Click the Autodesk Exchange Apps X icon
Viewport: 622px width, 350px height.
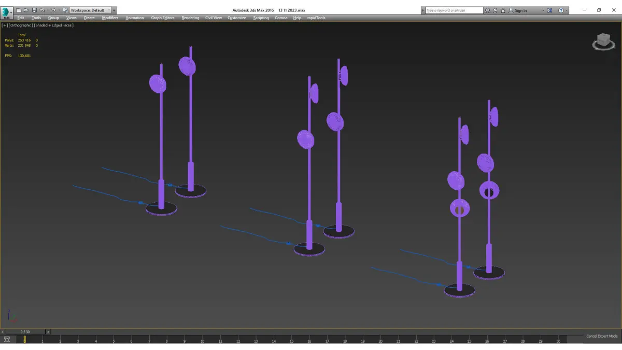pyautogui.click(x=550, y=10)
